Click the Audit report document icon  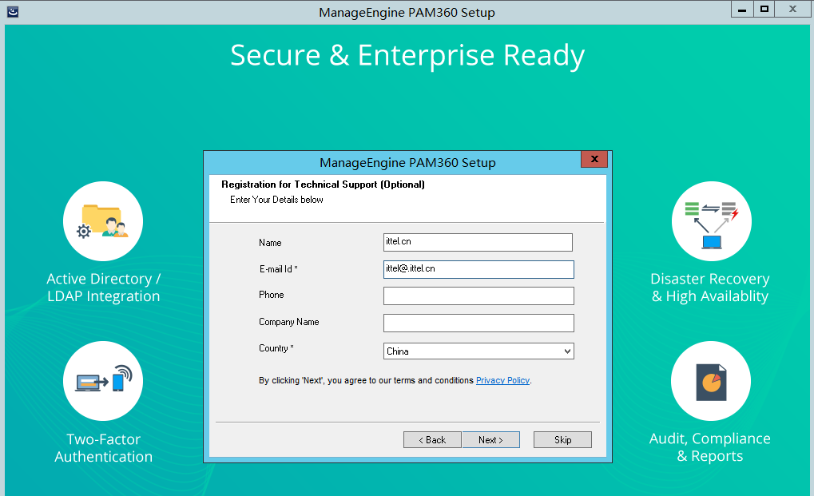(x=711, y=383)
